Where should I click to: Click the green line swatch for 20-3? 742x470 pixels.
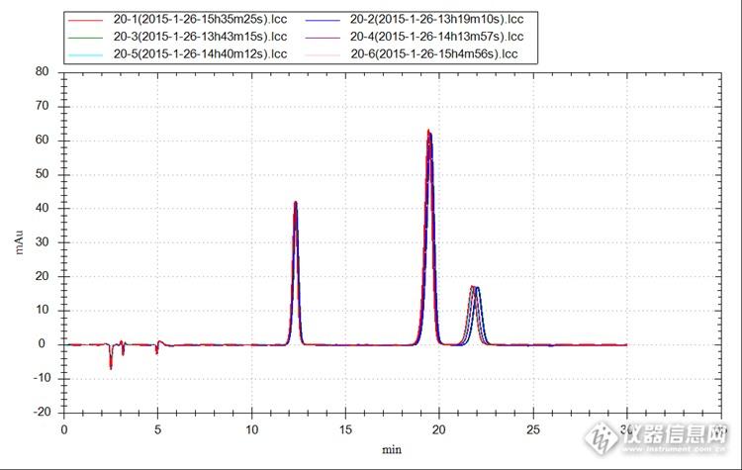(x=86, y=37)
